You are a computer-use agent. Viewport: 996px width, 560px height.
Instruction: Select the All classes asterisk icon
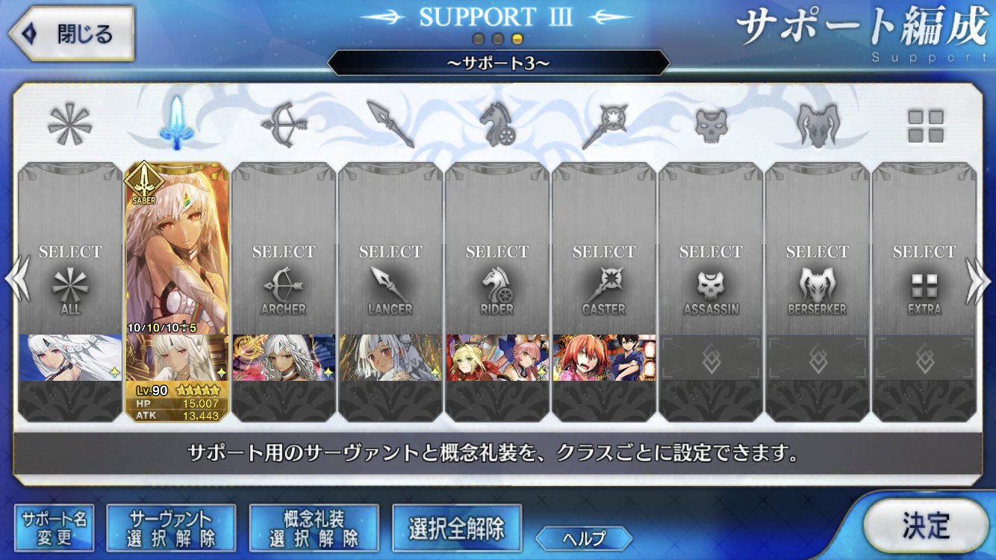pos(69,124)
